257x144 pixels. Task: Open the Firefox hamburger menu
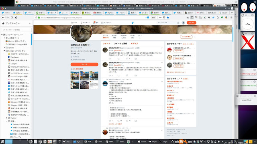(231, 18)
